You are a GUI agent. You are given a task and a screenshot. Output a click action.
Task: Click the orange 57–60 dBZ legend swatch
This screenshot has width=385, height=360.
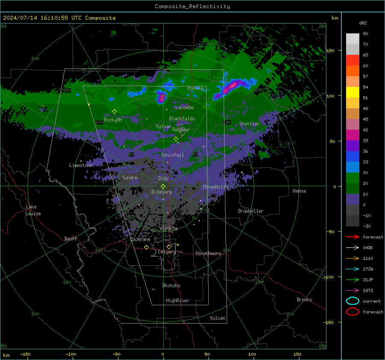(352, 71)
